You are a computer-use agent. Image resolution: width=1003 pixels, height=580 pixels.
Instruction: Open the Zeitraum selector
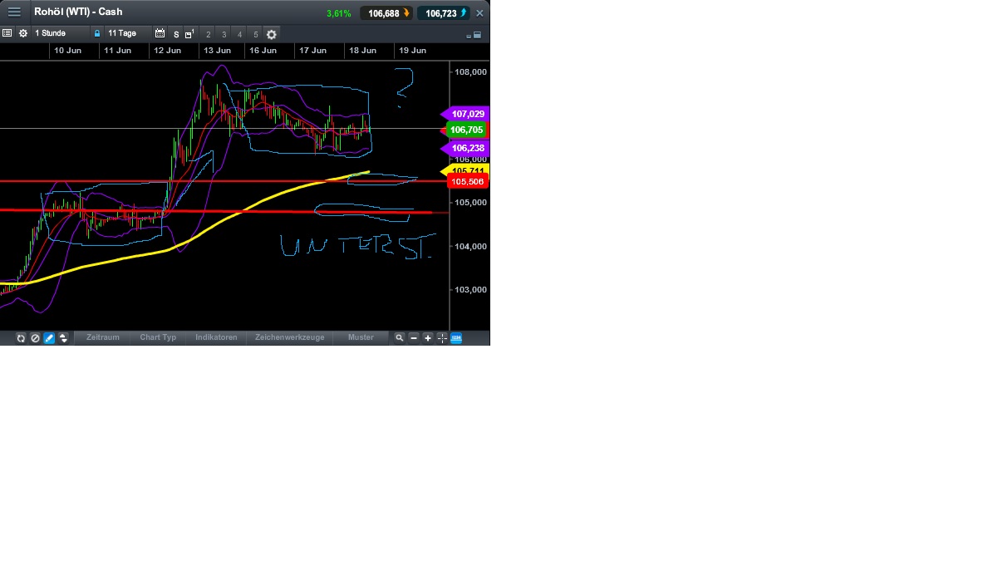coord(102,337)
